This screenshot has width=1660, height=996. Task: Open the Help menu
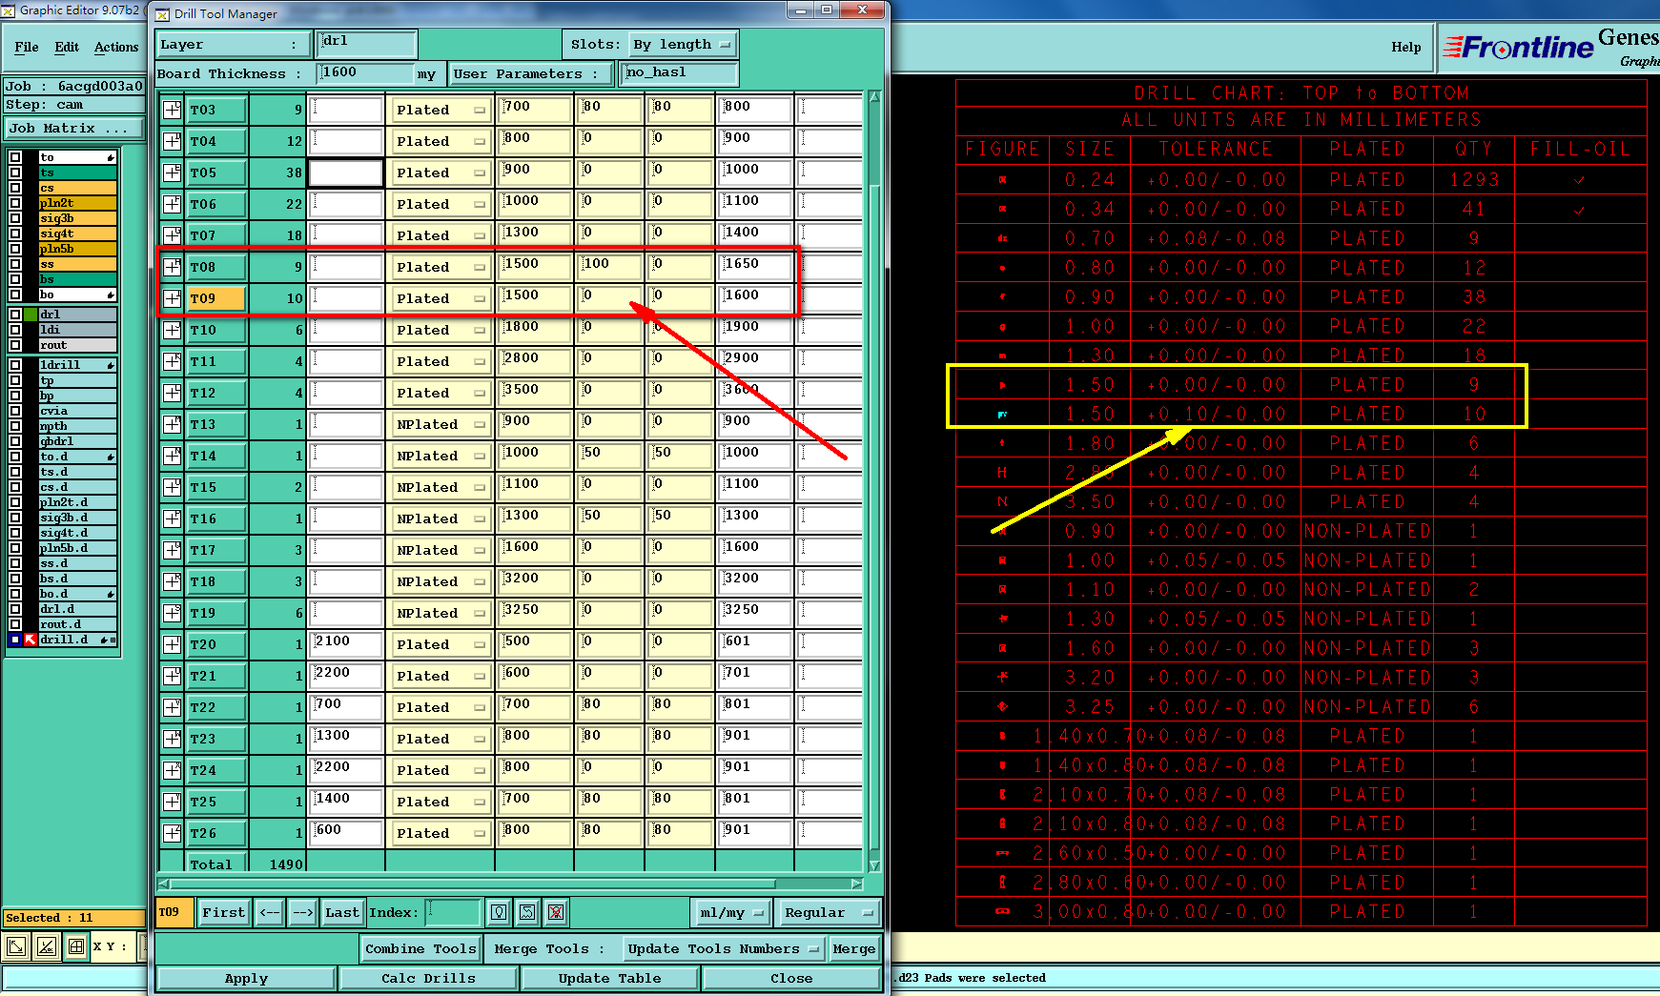1405,47
